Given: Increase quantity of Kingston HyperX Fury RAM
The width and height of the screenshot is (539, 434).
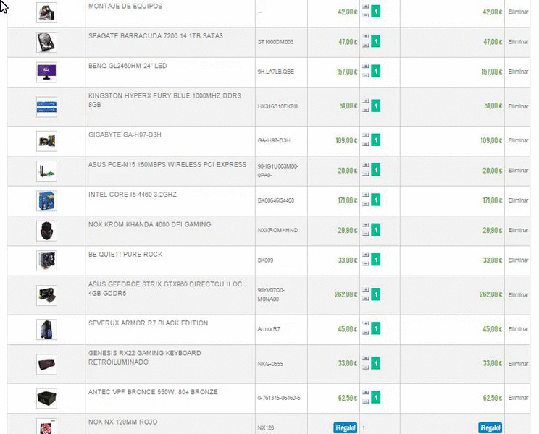Looking at the screenshot, I should click(366, 101).
